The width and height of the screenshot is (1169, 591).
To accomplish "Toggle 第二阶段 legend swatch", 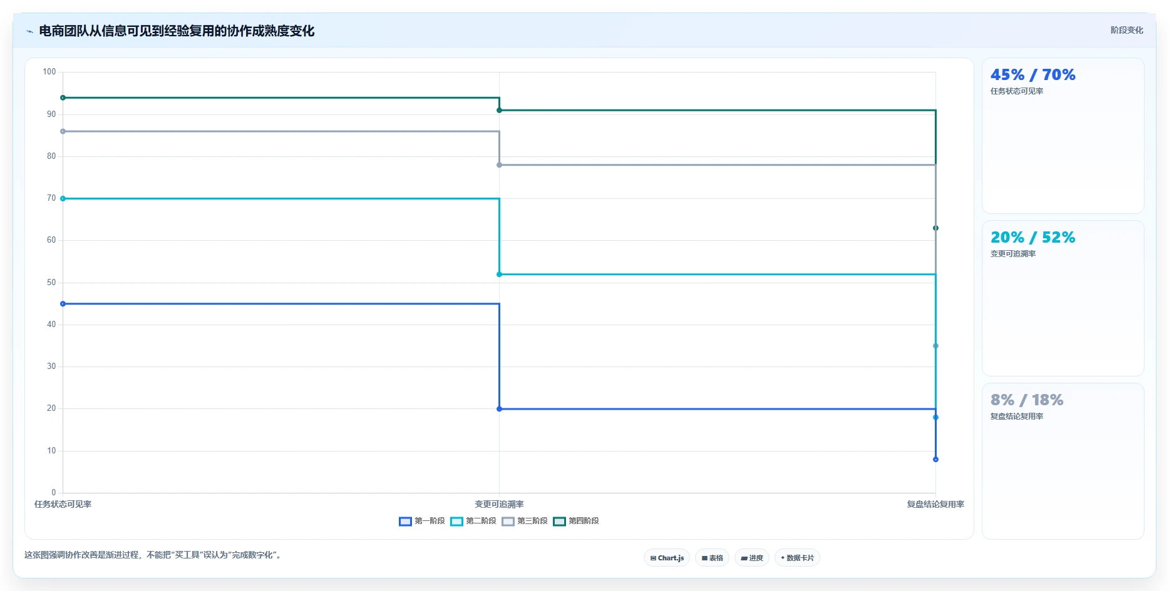I will pos(456,522).
